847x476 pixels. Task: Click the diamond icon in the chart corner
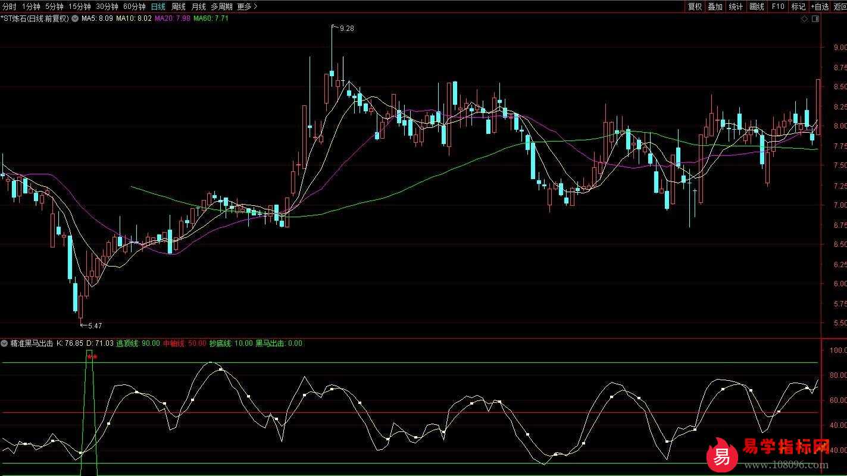tap(804, 18)
